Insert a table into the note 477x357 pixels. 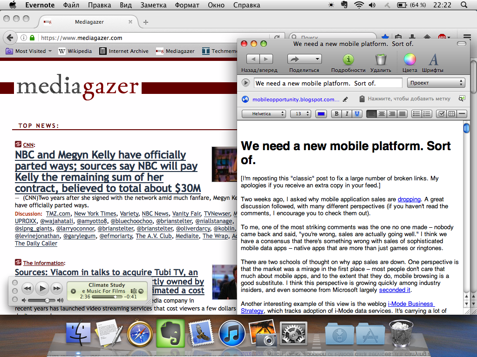[x=452, y=114]
